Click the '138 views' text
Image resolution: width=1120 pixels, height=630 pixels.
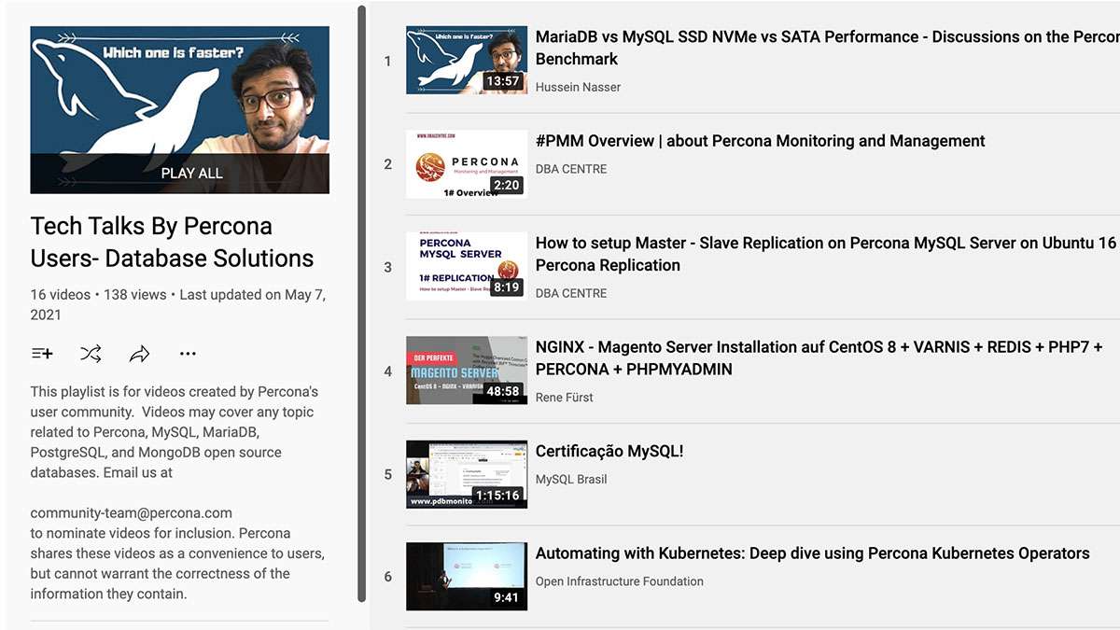click(134, 295)
